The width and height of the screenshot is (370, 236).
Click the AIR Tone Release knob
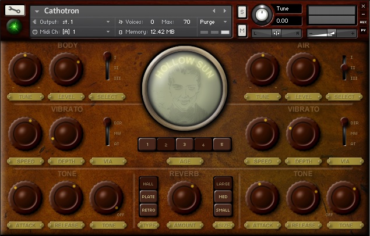(303, 198)
